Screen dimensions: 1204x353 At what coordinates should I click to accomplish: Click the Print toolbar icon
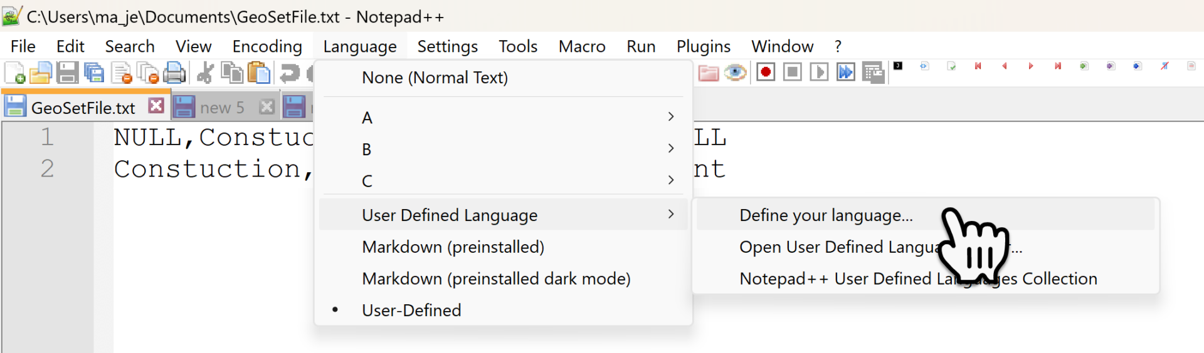click(174, 73)
